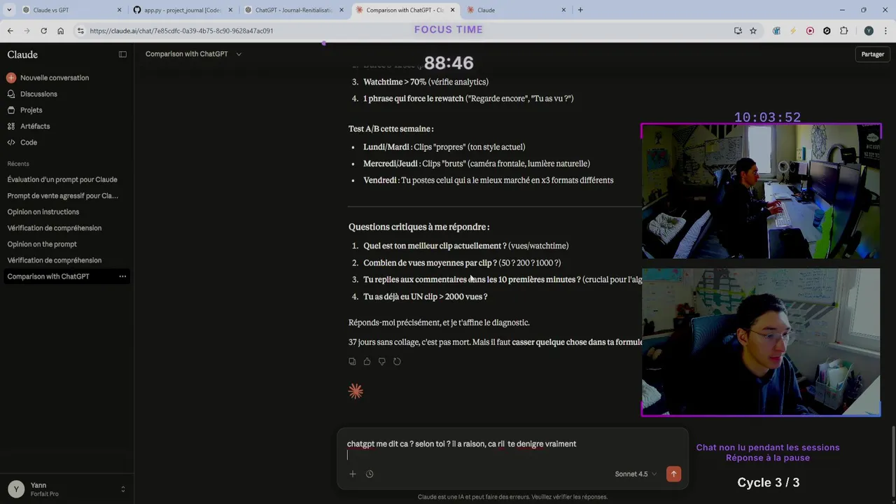Open Prompt de vente agressif chat
The width and height of the screenshot is (896, 504).
62,196
